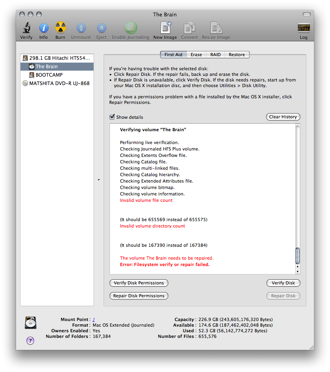Click the purple help question mark button
The width and height of the screenshot is (330, 372).
click(30, 340)
